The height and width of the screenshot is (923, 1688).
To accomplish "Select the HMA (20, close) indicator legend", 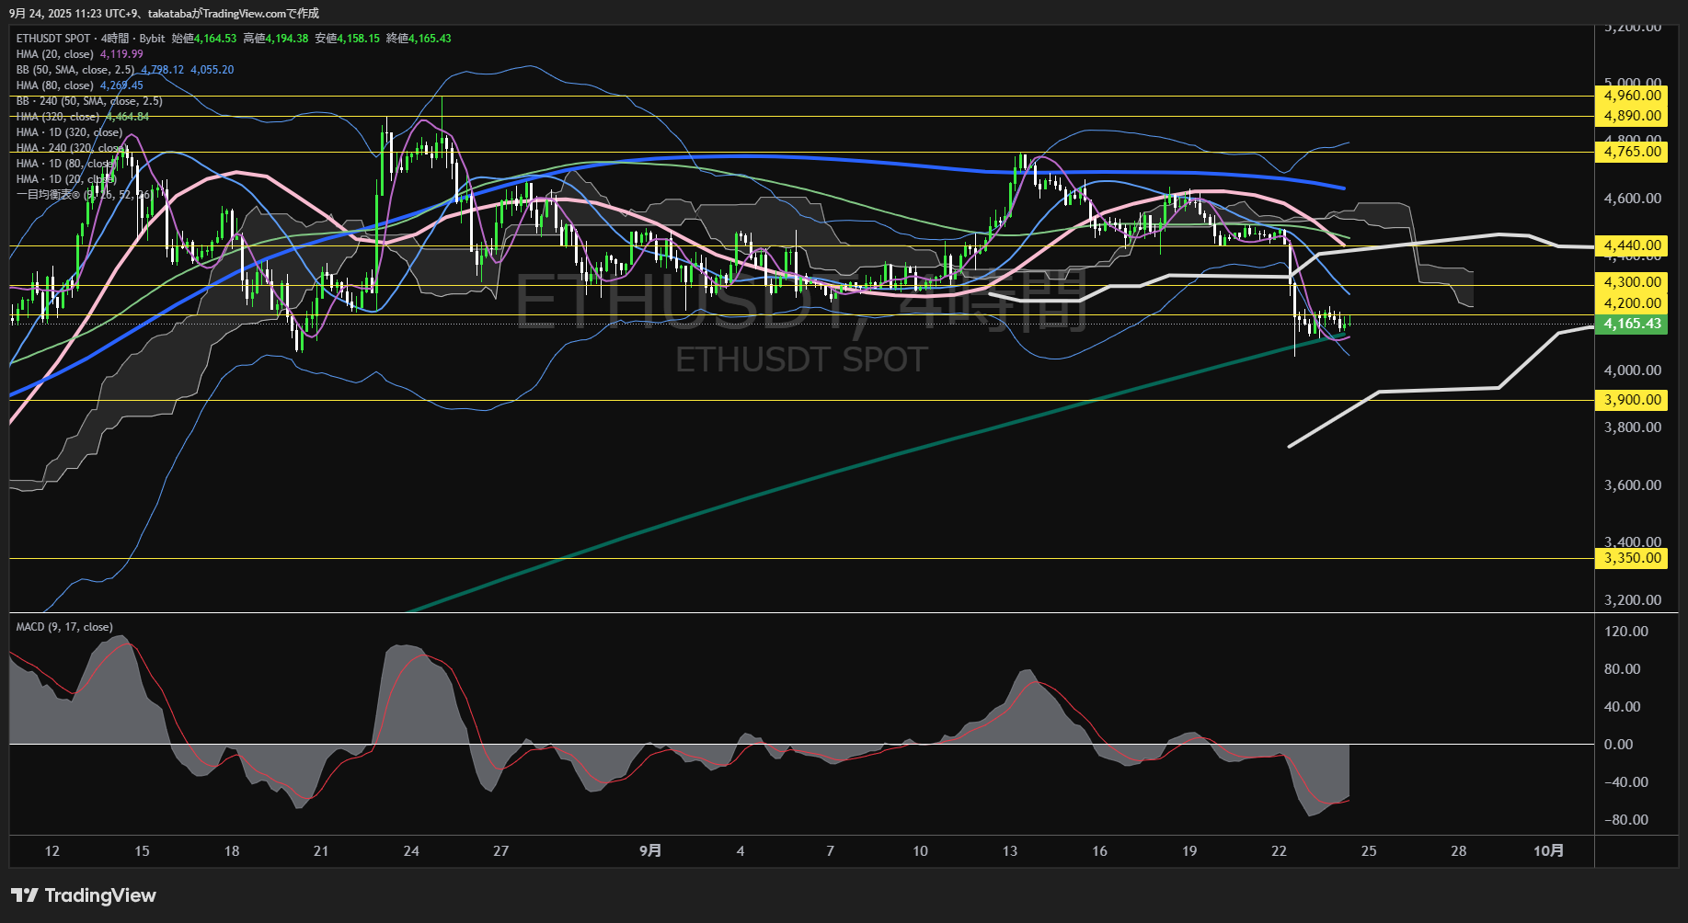I will point(55,54).
